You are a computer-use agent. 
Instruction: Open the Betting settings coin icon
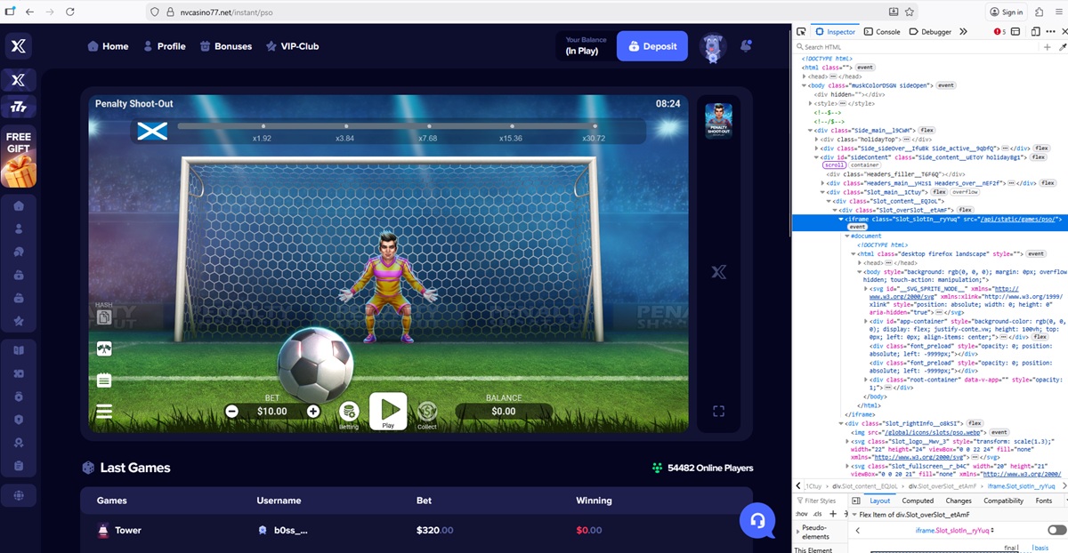pos(349,412)
